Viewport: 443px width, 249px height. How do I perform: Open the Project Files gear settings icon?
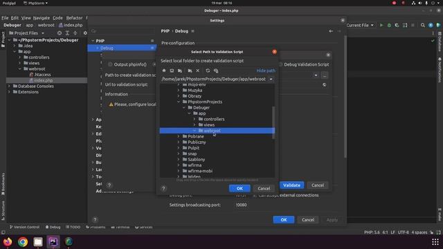[x=85, y=33]
